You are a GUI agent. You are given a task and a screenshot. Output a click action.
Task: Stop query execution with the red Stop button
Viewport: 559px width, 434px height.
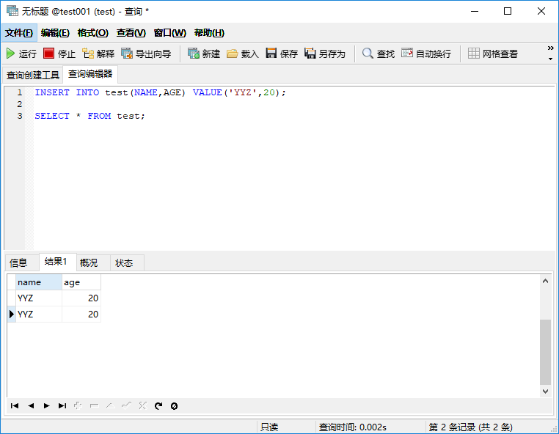(59, 54)
